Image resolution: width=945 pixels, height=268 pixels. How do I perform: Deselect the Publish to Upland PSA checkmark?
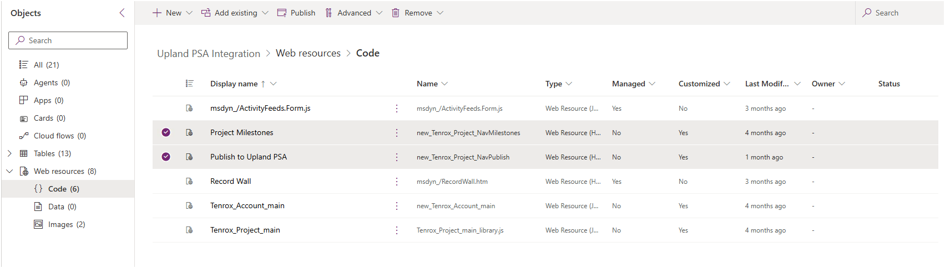(166, 157)
